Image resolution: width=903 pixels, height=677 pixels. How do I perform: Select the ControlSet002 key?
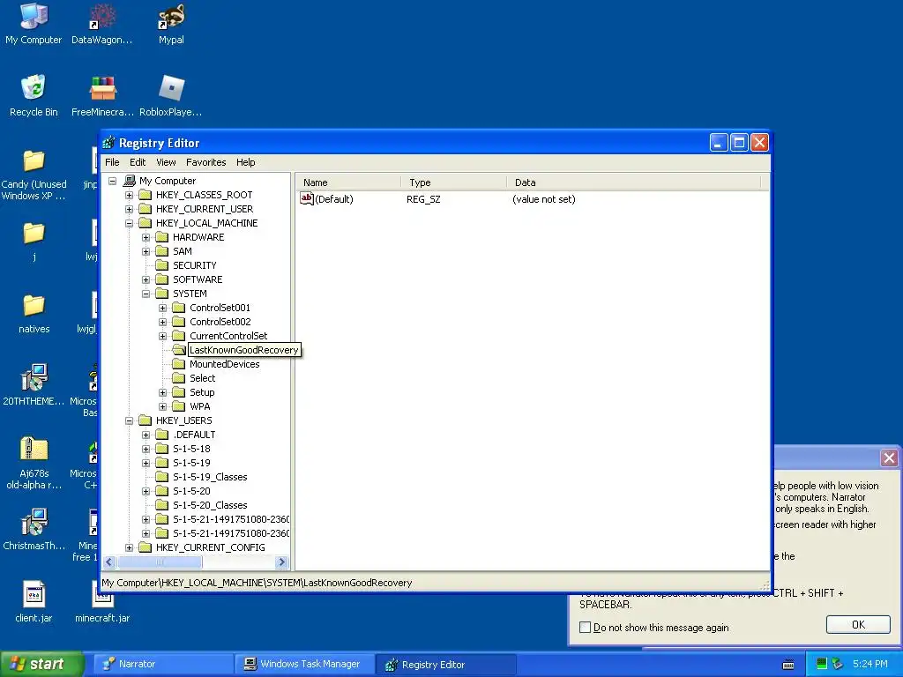pyautogui.click(x=220, y=322)
